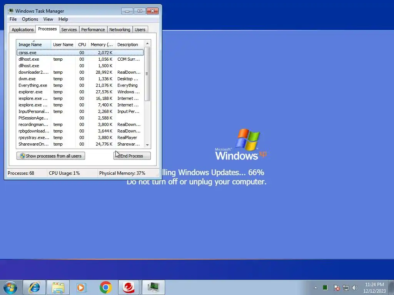
Task: Open the File menu
Action: click(13, 19)
